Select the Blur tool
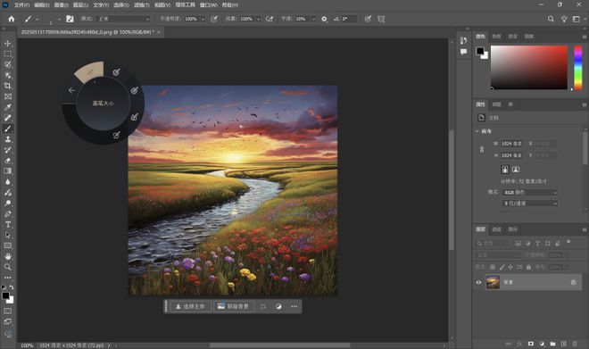This screenshot has width=589, height=349. 7,182
